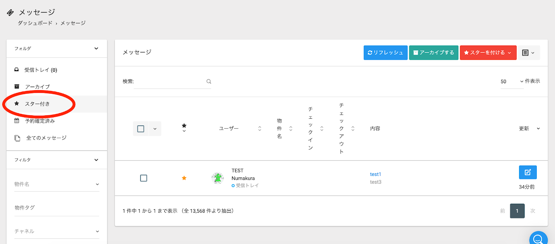This screenshot has width=555, height=244.
Task: Click the chat support bubble icon
Action: pos(538,238)
